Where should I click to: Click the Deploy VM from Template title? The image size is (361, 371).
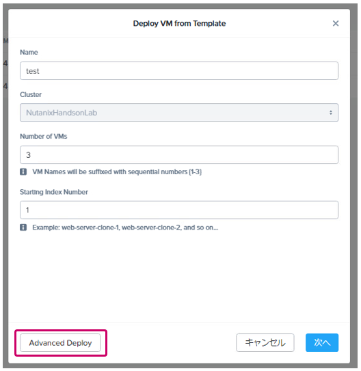pyautogui.click(x=179, y=23)
